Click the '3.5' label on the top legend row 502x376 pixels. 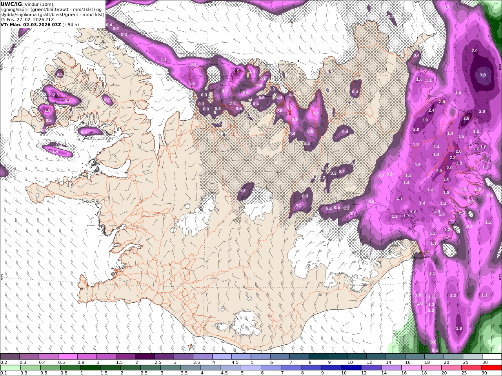pyautogui.click(x=196, y=362)
